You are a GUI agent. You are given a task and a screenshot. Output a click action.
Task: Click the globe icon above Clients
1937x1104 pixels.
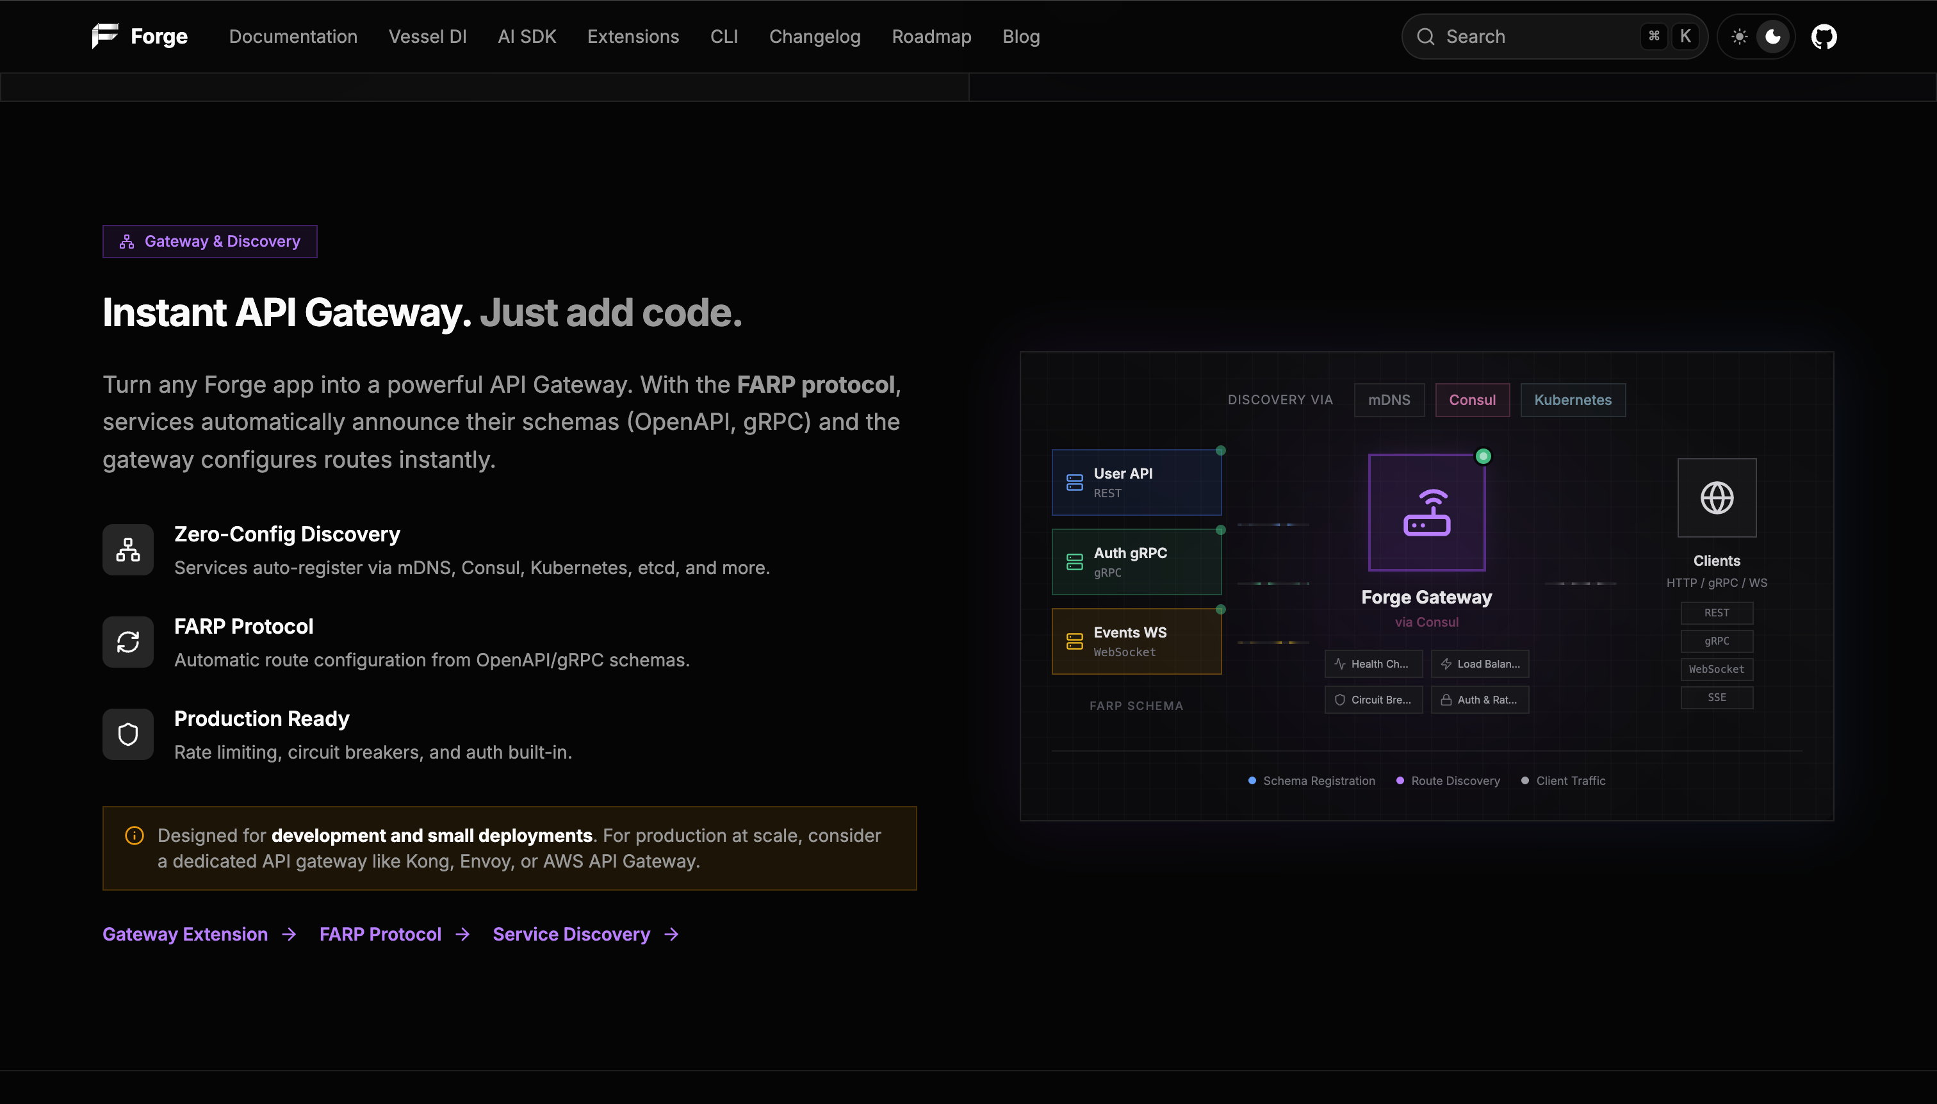[x=1717, y=497]
